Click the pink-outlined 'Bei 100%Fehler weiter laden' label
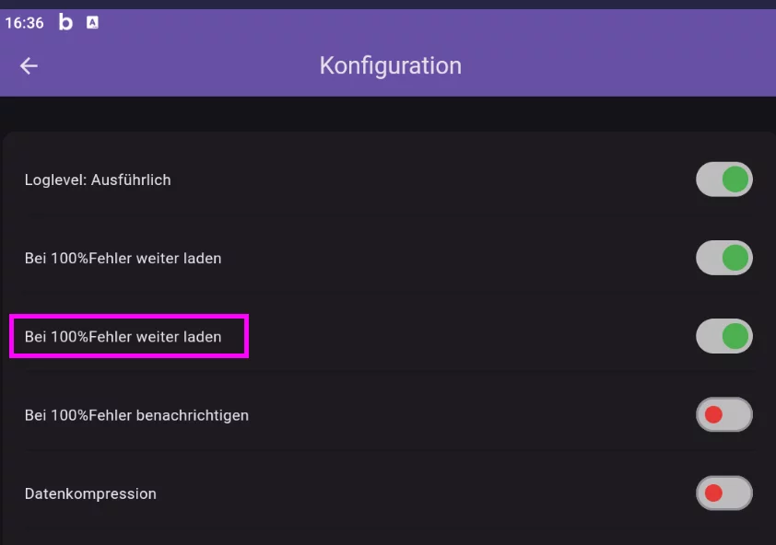This screenshot has height=545, width=776. pyautogui.click(x=123, y=337)
